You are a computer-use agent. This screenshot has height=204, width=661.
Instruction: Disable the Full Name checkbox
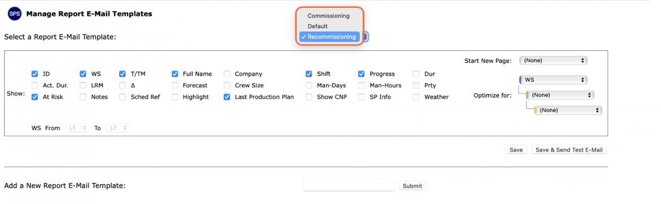coord(175,74)
